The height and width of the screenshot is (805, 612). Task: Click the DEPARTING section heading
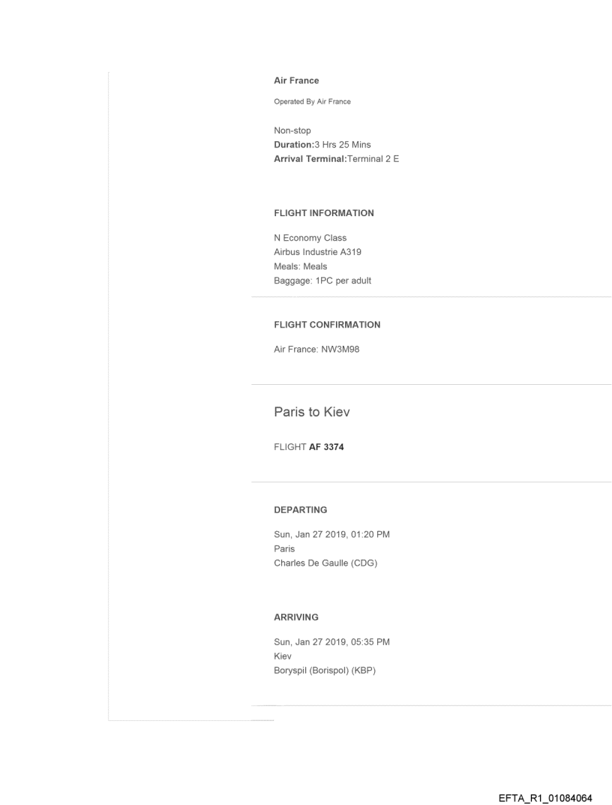point(300,509)
